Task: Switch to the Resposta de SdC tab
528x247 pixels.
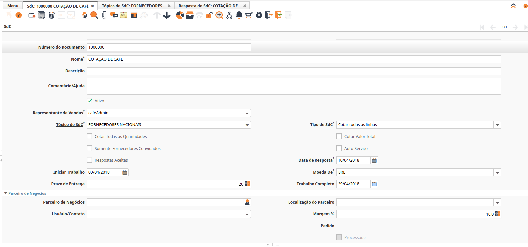Action: [210, 6]
